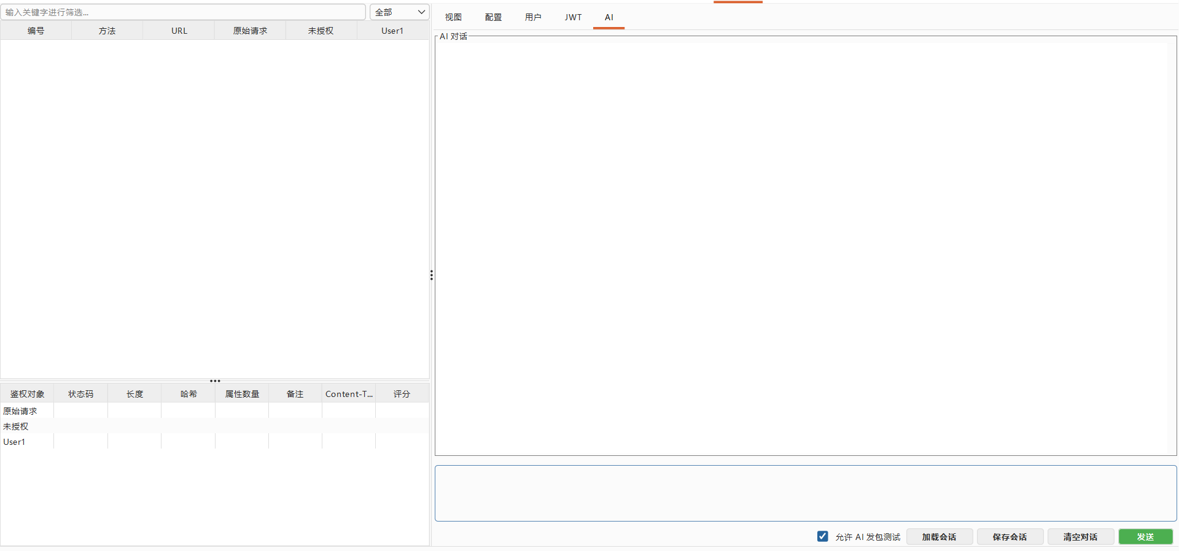The image size is (1179, 551).
Task: Switch to the 视图 tab
Action: tap(453, 17)
